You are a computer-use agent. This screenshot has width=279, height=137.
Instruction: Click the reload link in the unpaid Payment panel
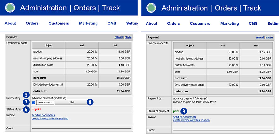click(x=118, y=37)
